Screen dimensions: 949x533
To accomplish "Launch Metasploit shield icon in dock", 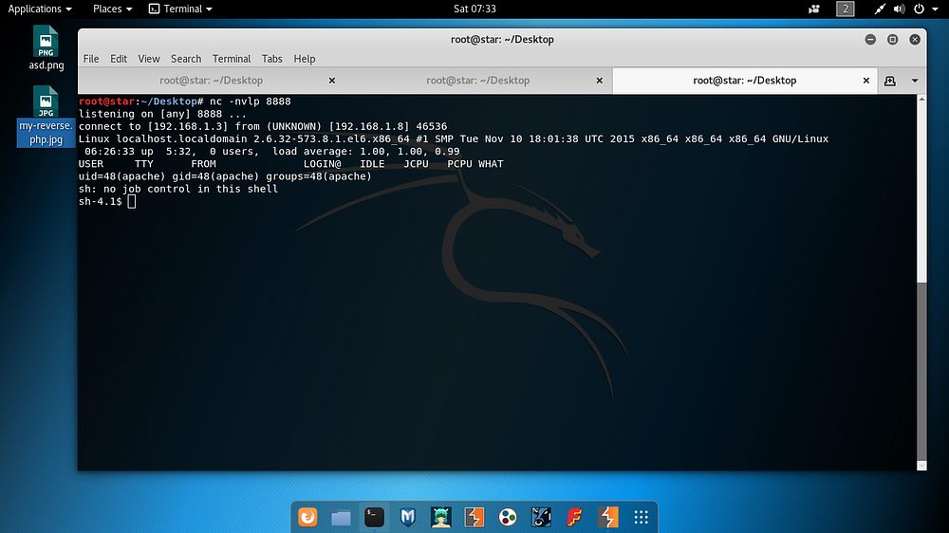I will point(408,517).
